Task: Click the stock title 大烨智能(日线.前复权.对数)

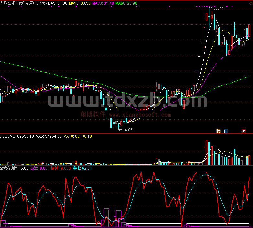Action: pyautogui.click(x=23, y=3)
